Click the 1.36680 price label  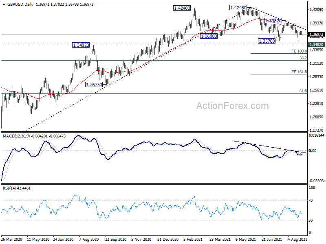(x=209, y=36)
